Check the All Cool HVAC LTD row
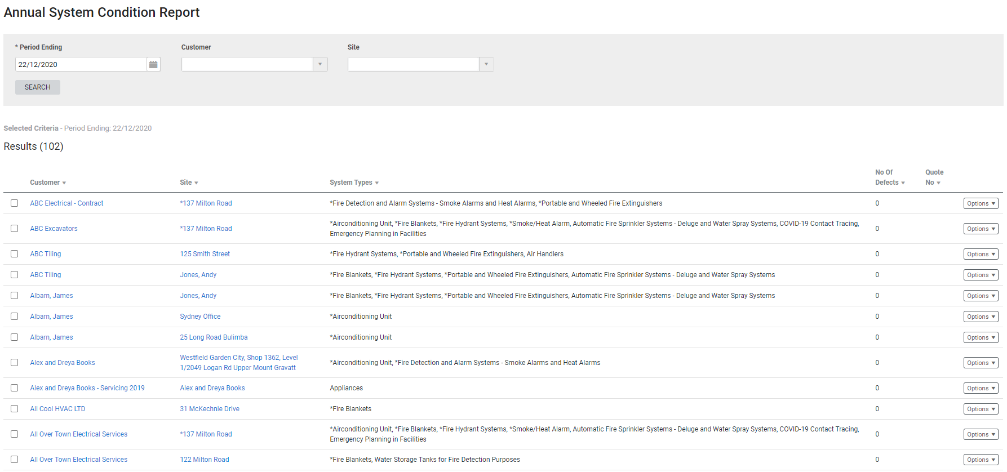The height and width of the screenshot is (472, 1007). (x=15, y=409)
